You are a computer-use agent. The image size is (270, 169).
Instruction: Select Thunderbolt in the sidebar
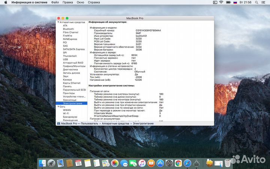coord(70,56)
